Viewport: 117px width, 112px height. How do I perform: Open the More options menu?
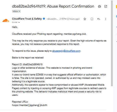(x=106, y=19)
